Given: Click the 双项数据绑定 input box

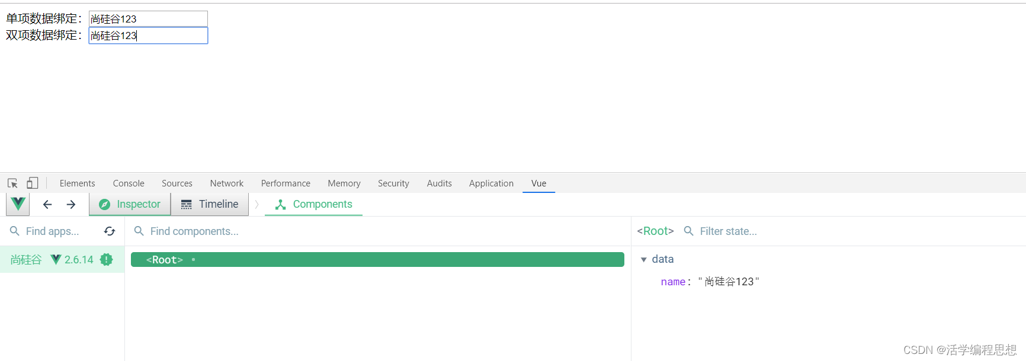Looking at the screenshot, I should pyautogui.click(x=148, y=36).
